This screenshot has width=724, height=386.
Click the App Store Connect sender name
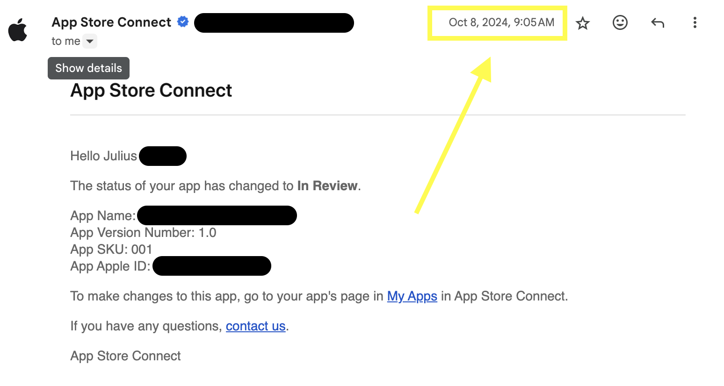pos(111,22)
